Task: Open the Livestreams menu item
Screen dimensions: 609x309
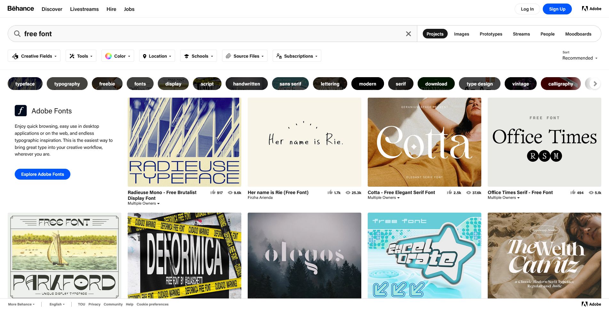Action: click(x=84, y=9)
